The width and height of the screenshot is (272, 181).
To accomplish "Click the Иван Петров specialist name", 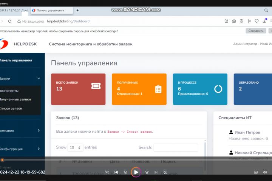I will point(247,132).
